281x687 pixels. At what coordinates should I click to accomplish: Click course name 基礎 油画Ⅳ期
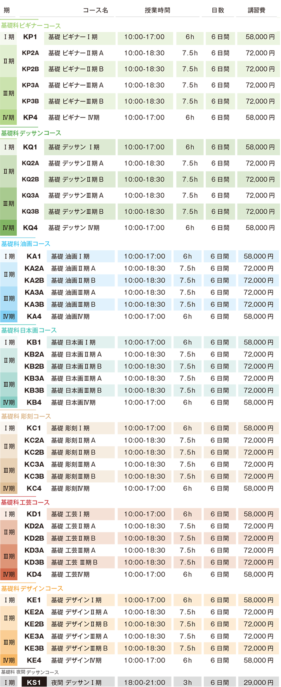(70, 316)
